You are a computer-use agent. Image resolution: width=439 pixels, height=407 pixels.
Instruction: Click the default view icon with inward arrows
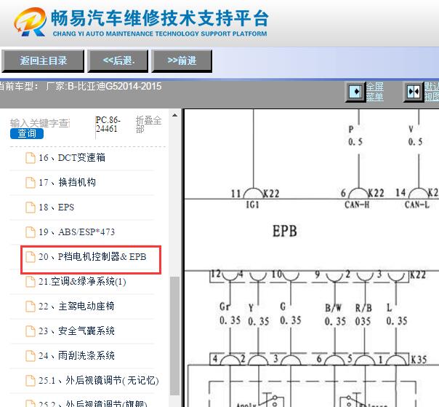414,92
